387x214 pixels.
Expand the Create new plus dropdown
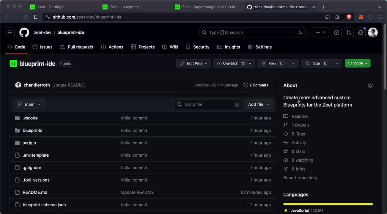coord(321,32)
